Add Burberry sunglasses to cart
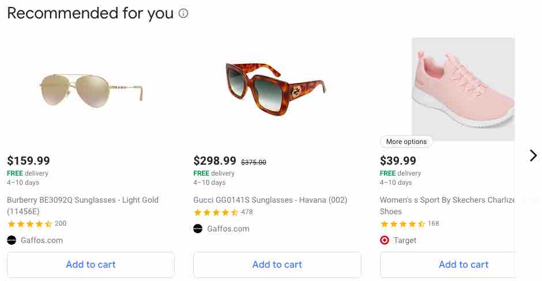This screenshot has height=281, width=542. pyautogui.click(x=91, y=265)
